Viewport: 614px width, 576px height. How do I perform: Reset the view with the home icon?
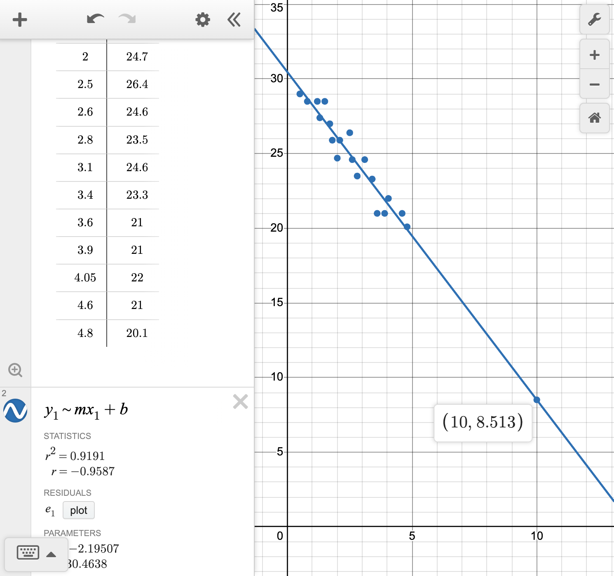click(x=595, y=118)
